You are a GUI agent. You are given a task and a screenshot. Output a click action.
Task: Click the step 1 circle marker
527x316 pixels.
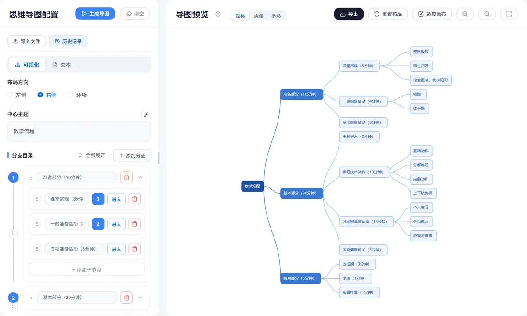point(13,178)
